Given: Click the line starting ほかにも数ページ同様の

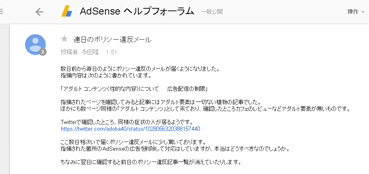Looking at the screenshot, I should point(206,109).
